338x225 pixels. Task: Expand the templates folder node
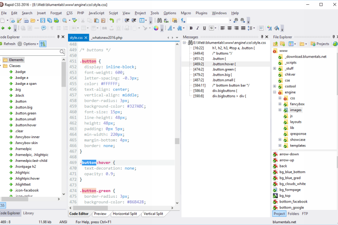(280, 145)
